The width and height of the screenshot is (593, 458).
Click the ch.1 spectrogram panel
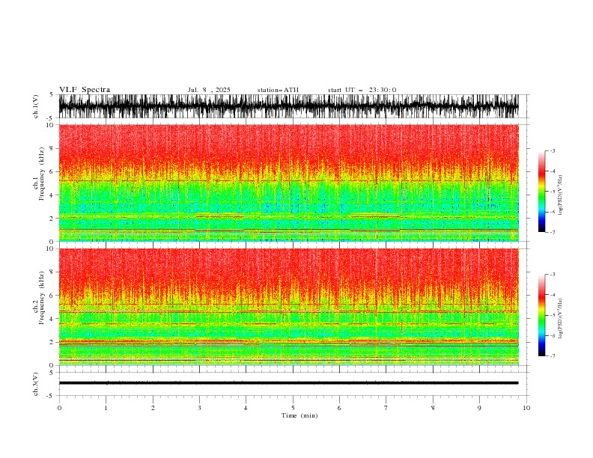pyautogui.click(x=288, y=183)
